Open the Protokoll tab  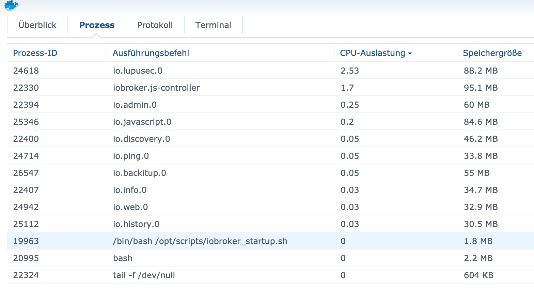click(x=155, y=25)
